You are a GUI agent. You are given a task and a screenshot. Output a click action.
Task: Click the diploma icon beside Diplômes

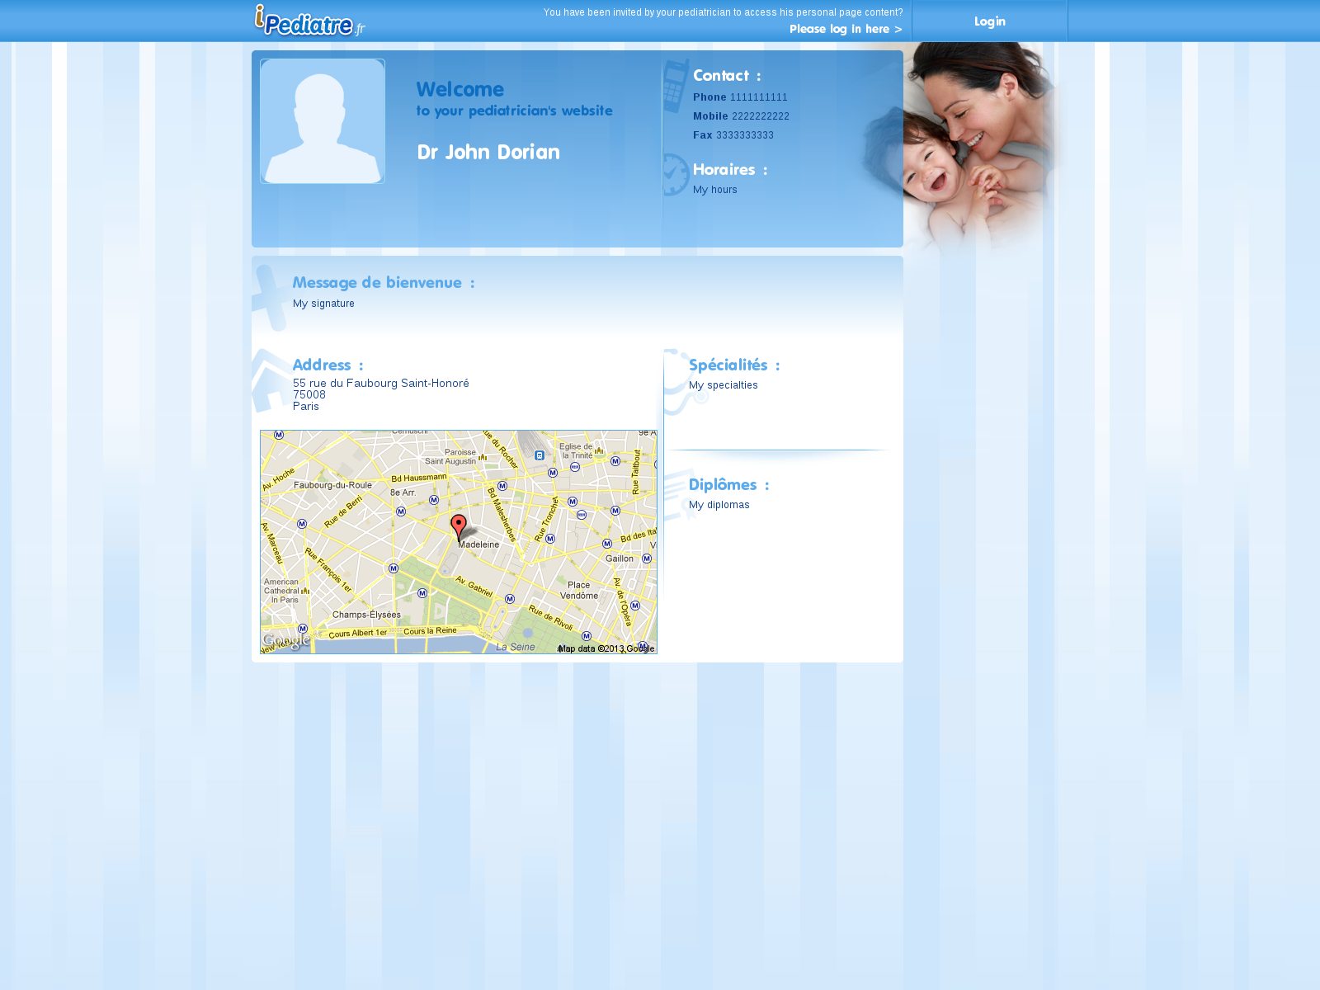click(678, 493)
